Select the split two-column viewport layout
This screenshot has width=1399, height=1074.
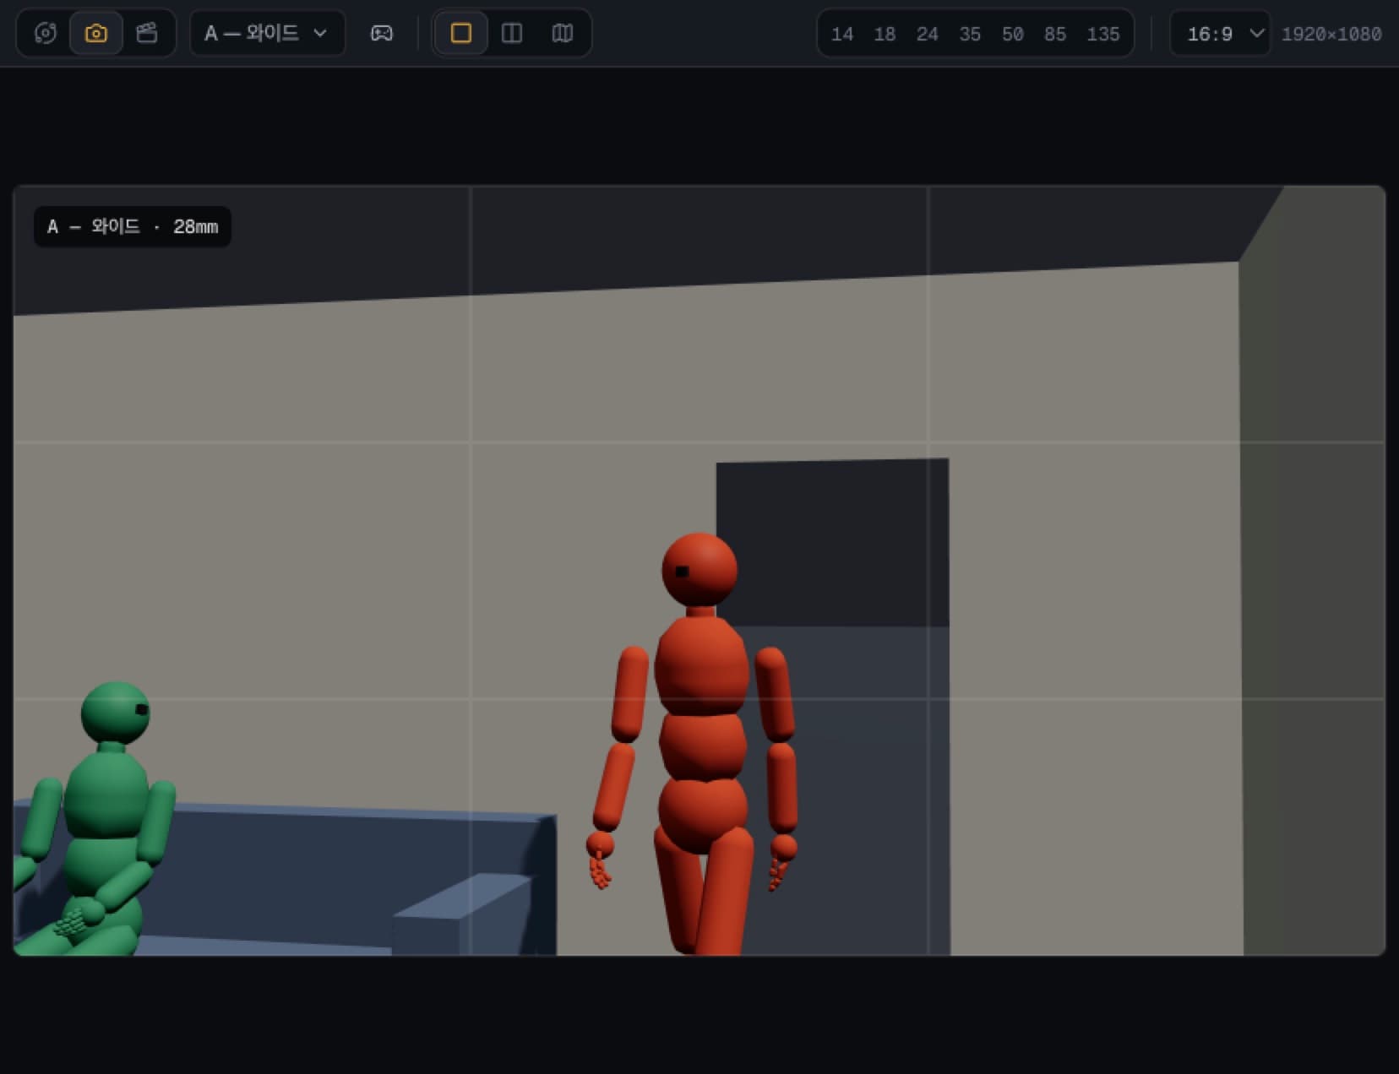(512, 33)
